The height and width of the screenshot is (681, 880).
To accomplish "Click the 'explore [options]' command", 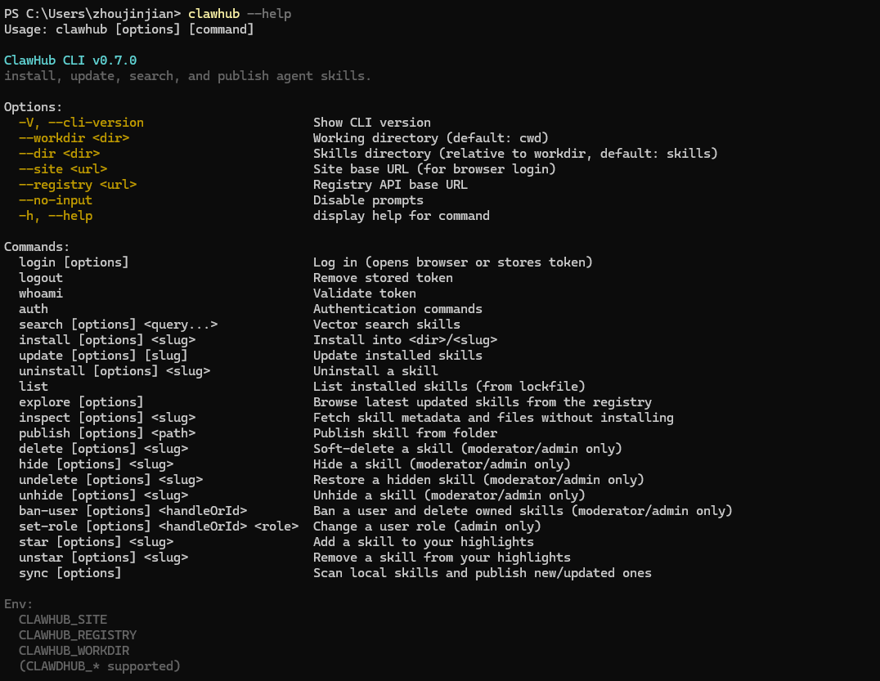I will click(x=81, y=402).
